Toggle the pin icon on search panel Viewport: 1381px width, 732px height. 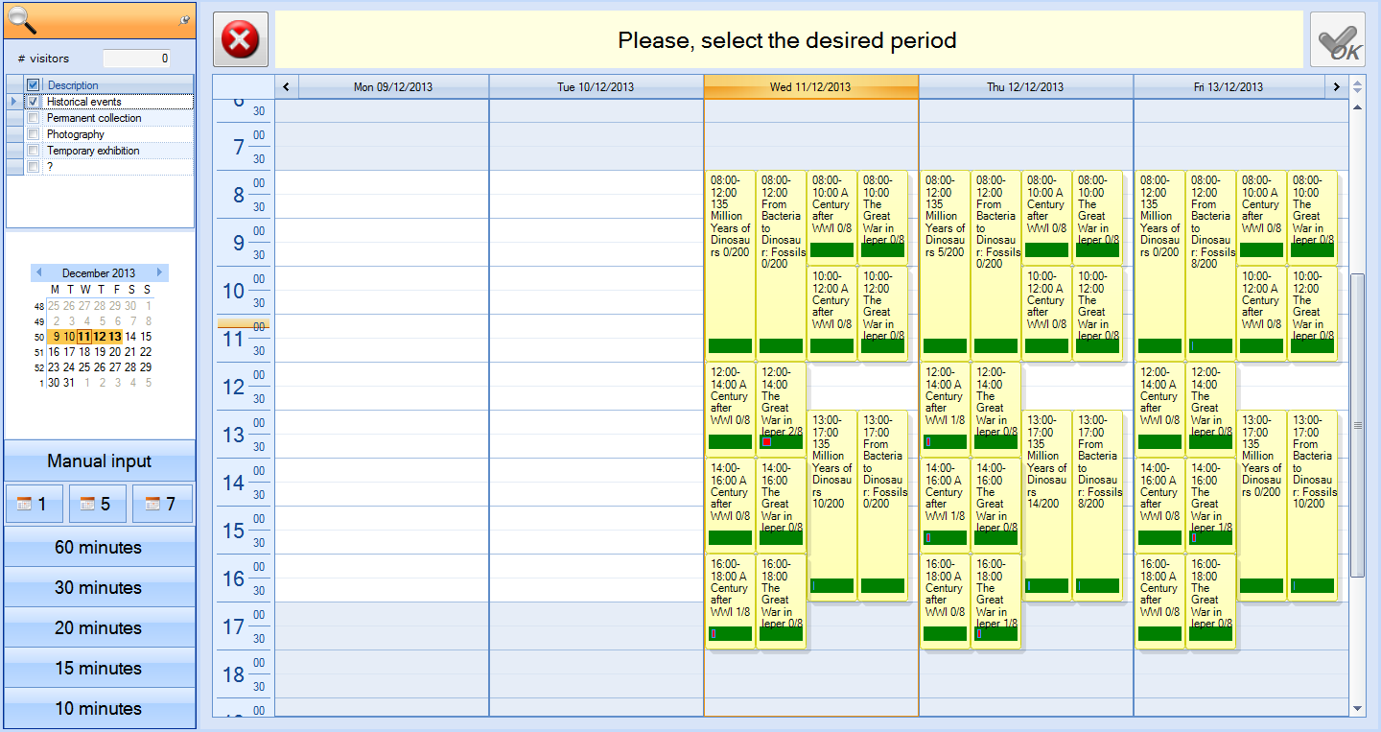184,20
